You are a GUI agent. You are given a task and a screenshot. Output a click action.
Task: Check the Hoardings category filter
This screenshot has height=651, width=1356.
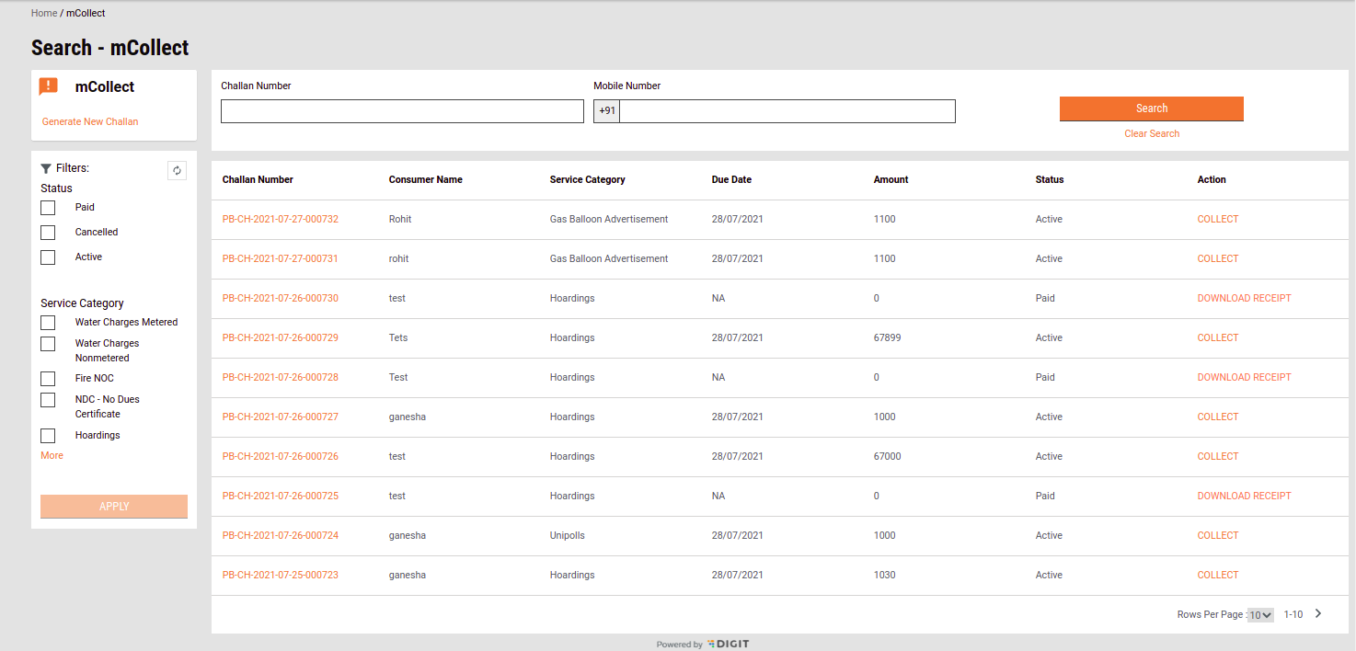pyautogui.click(x=48, y=436)
